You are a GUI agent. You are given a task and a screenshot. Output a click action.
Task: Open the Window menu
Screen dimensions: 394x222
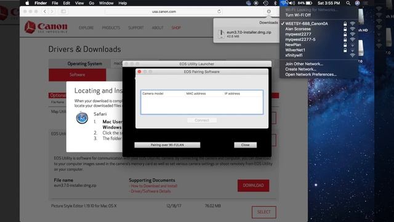(106, 3)
